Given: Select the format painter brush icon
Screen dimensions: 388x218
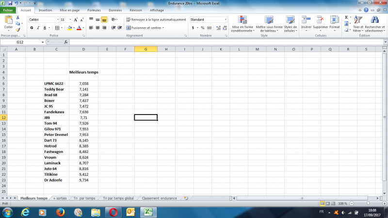Looking at the screenshot, I should (x=18, y=30).
